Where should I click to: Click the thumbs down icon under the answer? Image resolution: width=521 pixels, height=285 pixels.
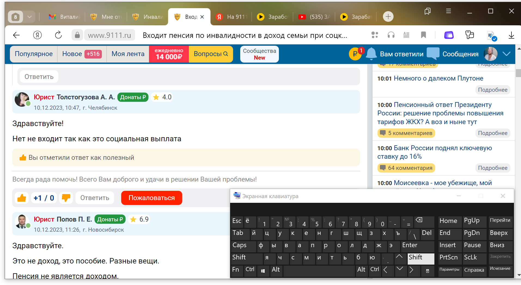point(66,198)
